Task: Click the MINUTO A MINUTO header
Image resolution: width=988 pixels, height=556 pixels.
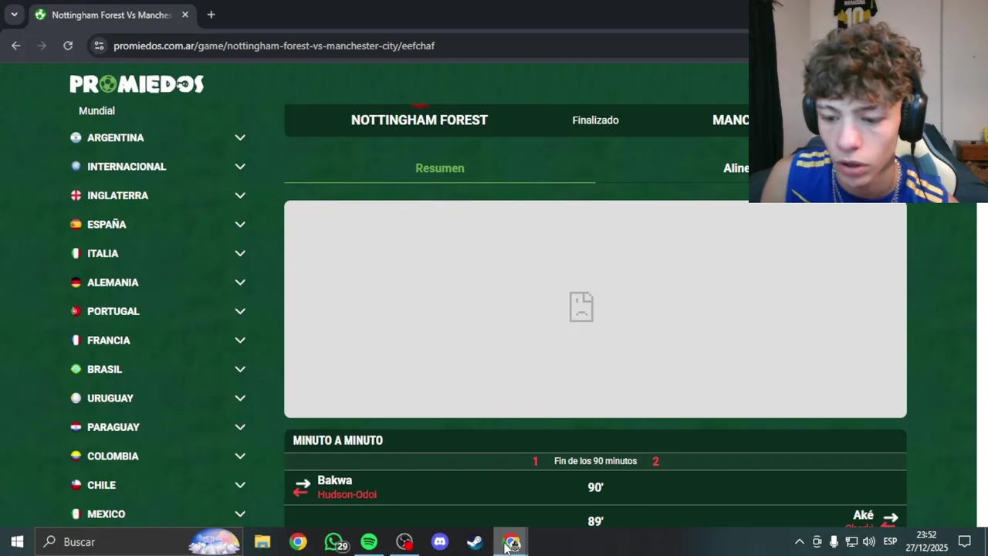Action: (338, 441)
